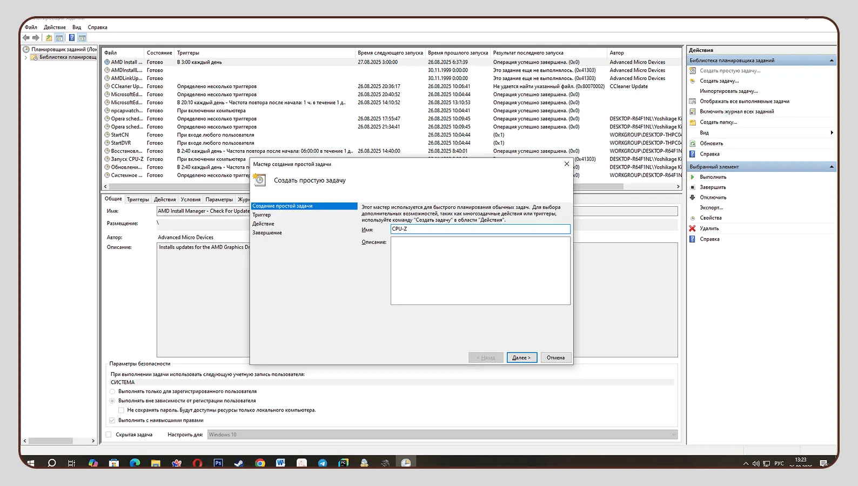Screen dimensions: 858x486
Task: Click the Отключить down-arrow action
Action: [x=693, y=198]
